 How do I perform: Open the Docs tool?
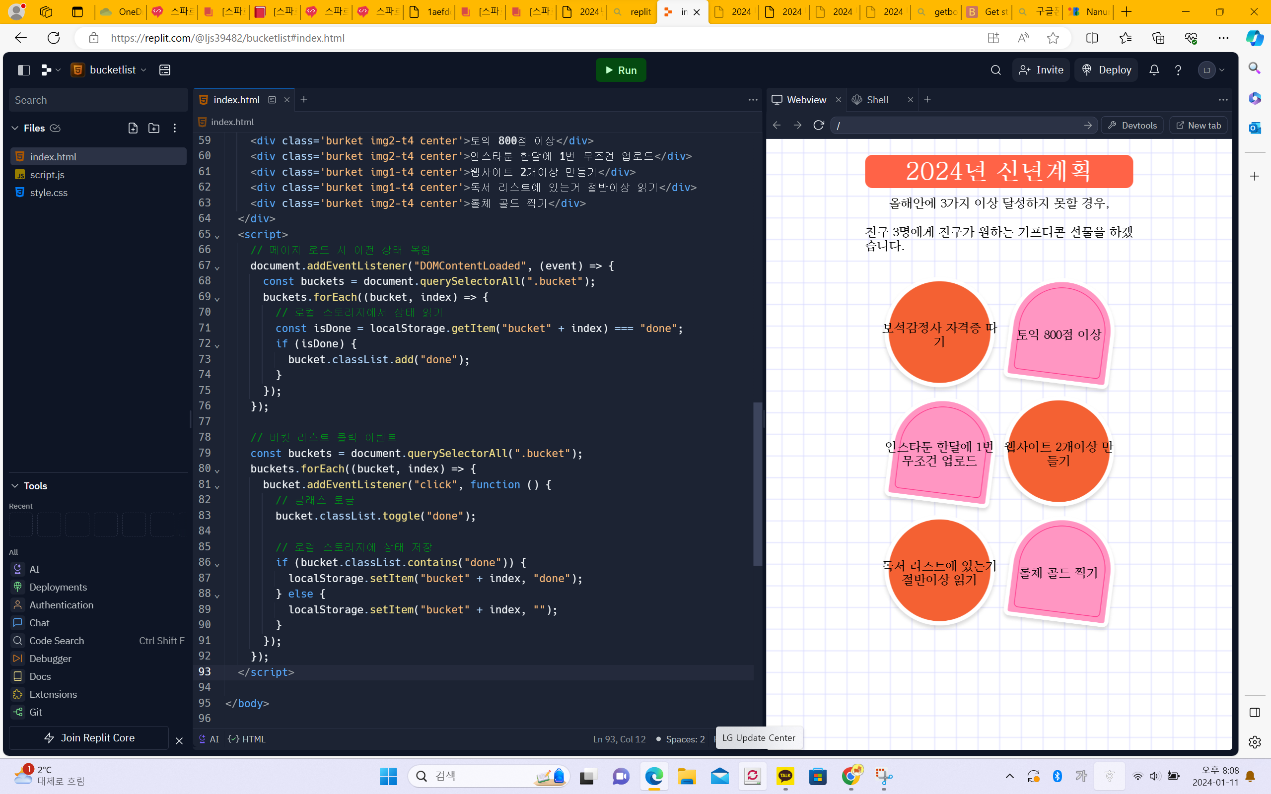click(x=98, y=676)
